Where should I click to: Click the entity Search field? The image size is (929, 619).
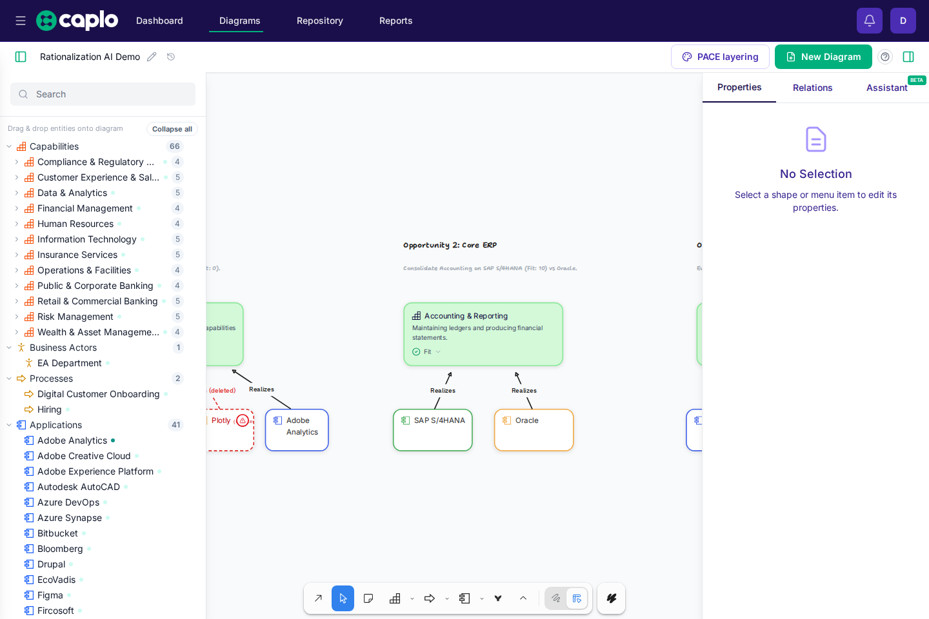tap(103, 94)
